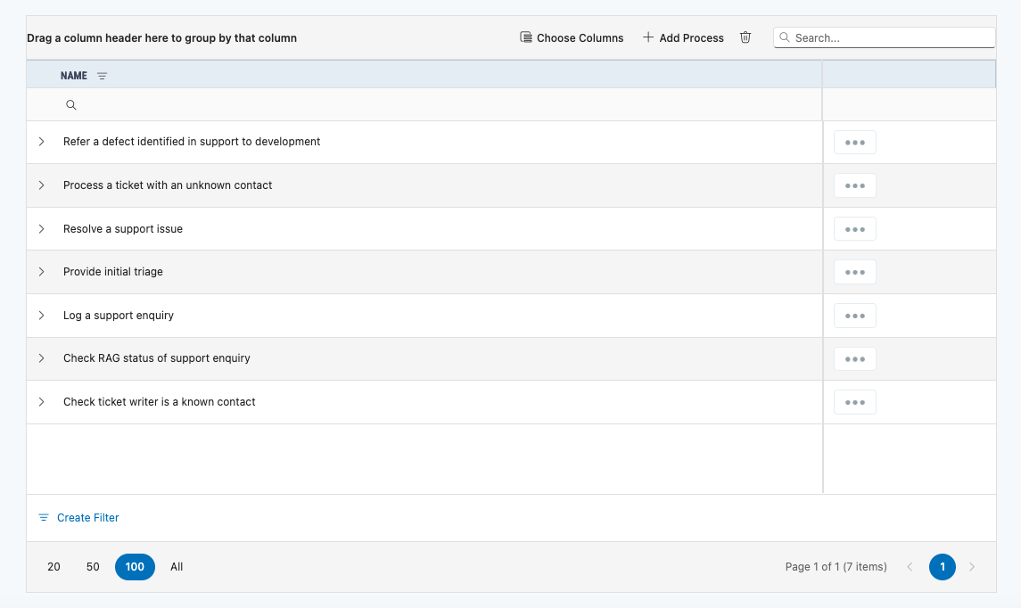
Task: Click the NAME column filter icon
Action: click(103, 76)
